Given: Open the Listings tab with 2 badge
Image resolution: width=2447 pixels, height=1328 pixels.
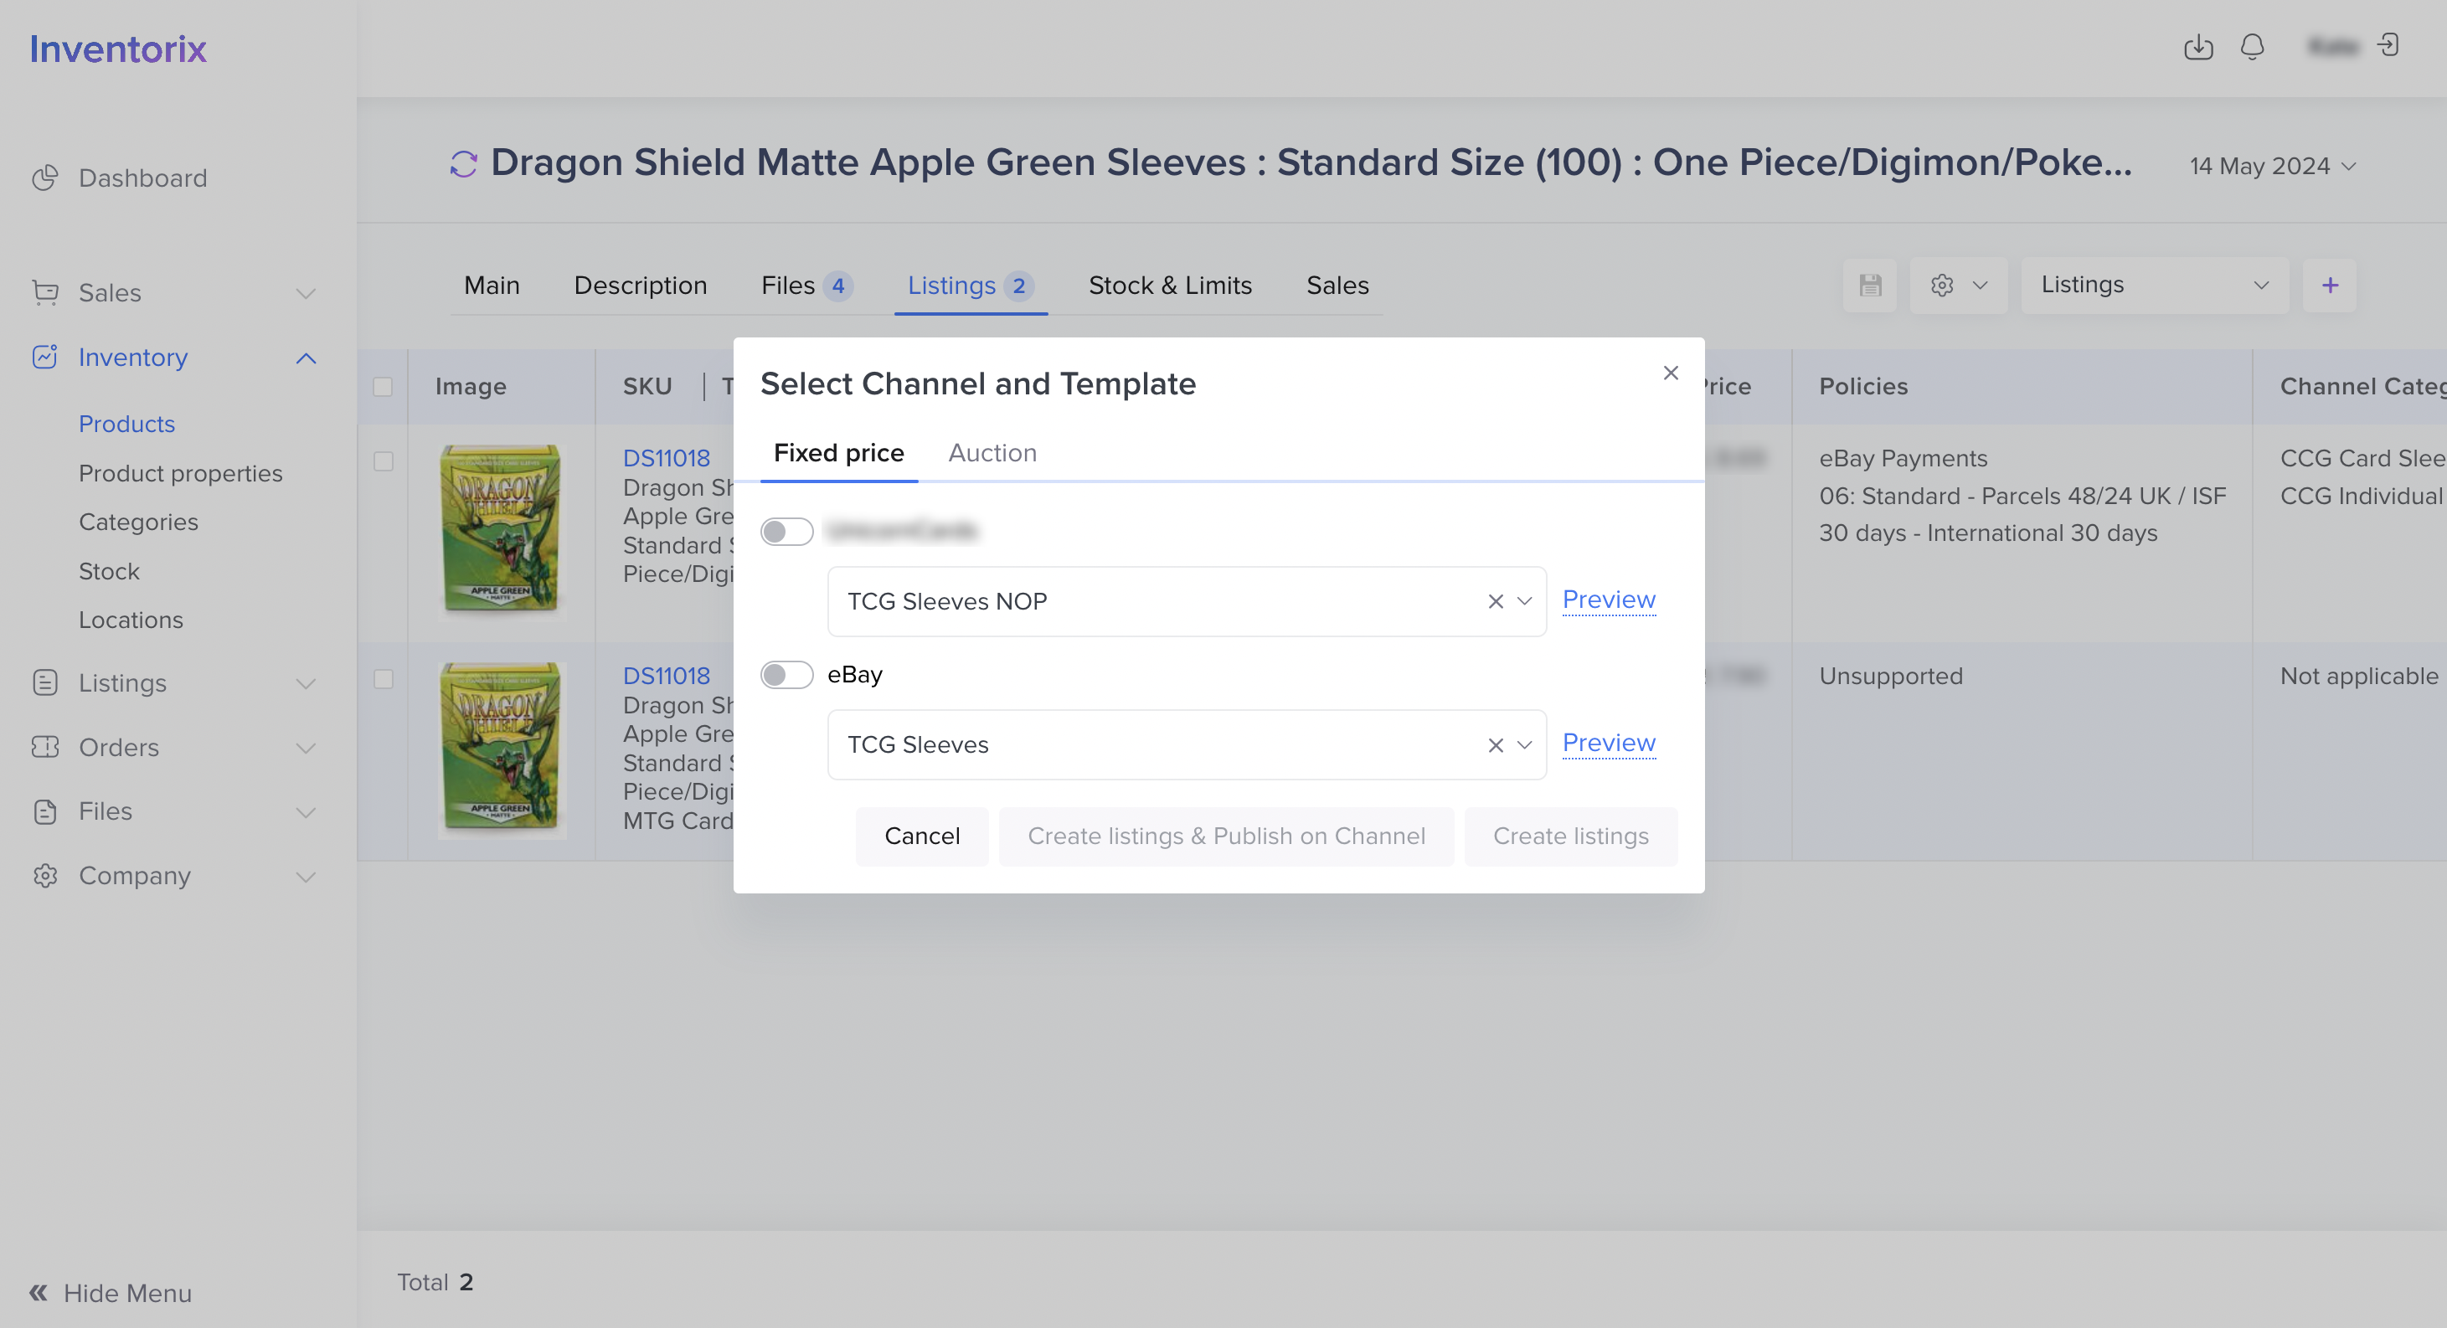Looking at the screenshot, I should 970,285.
